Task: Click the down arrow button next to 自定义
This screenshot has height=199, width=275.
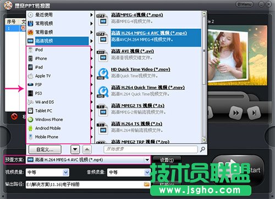Action: [x=75, y=149]
